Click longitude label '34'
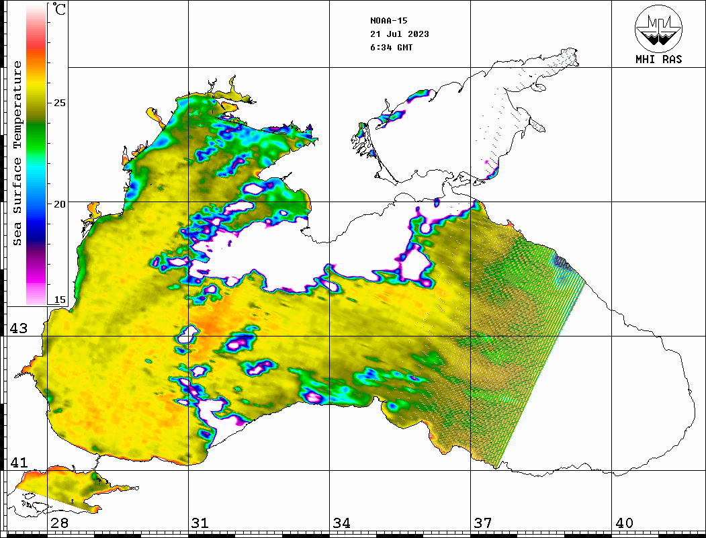 tap(342, 523)
